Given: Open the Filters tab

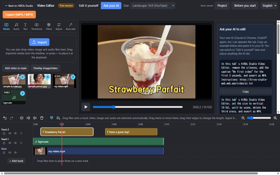Looking at the screenshot, I should coord(49,27).
